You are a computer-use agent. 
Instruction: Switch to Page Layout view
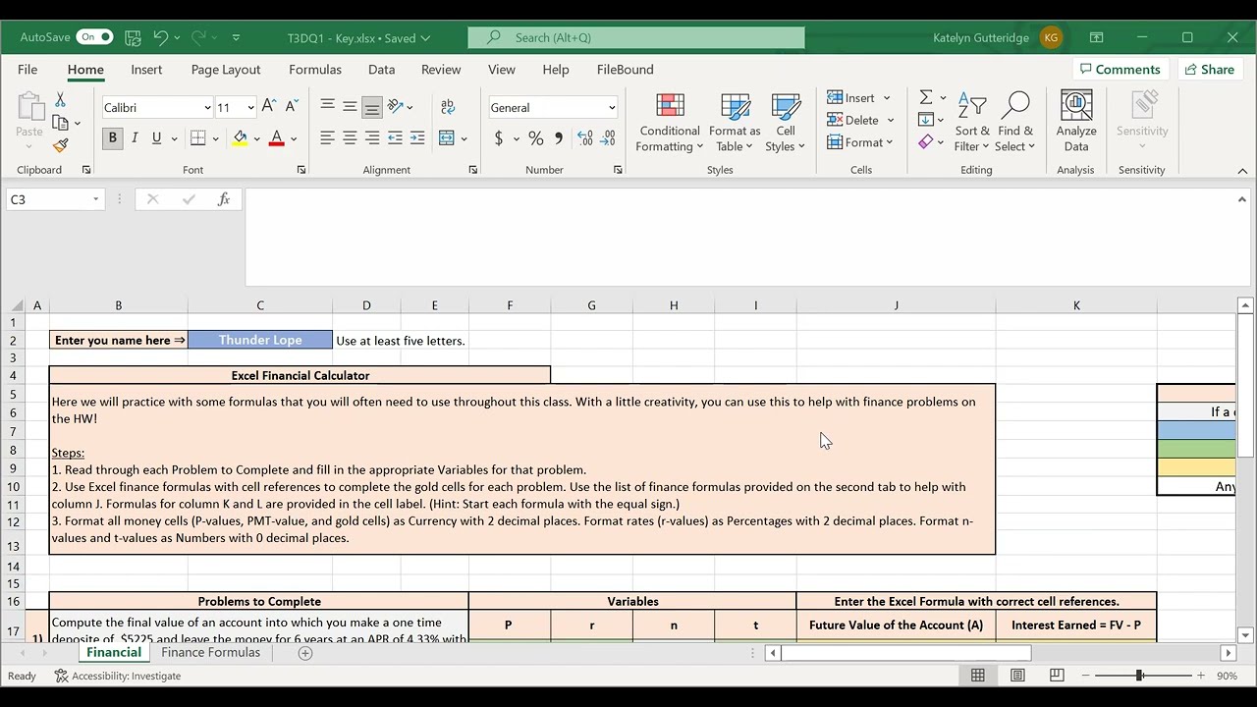tap(1017, 676)
